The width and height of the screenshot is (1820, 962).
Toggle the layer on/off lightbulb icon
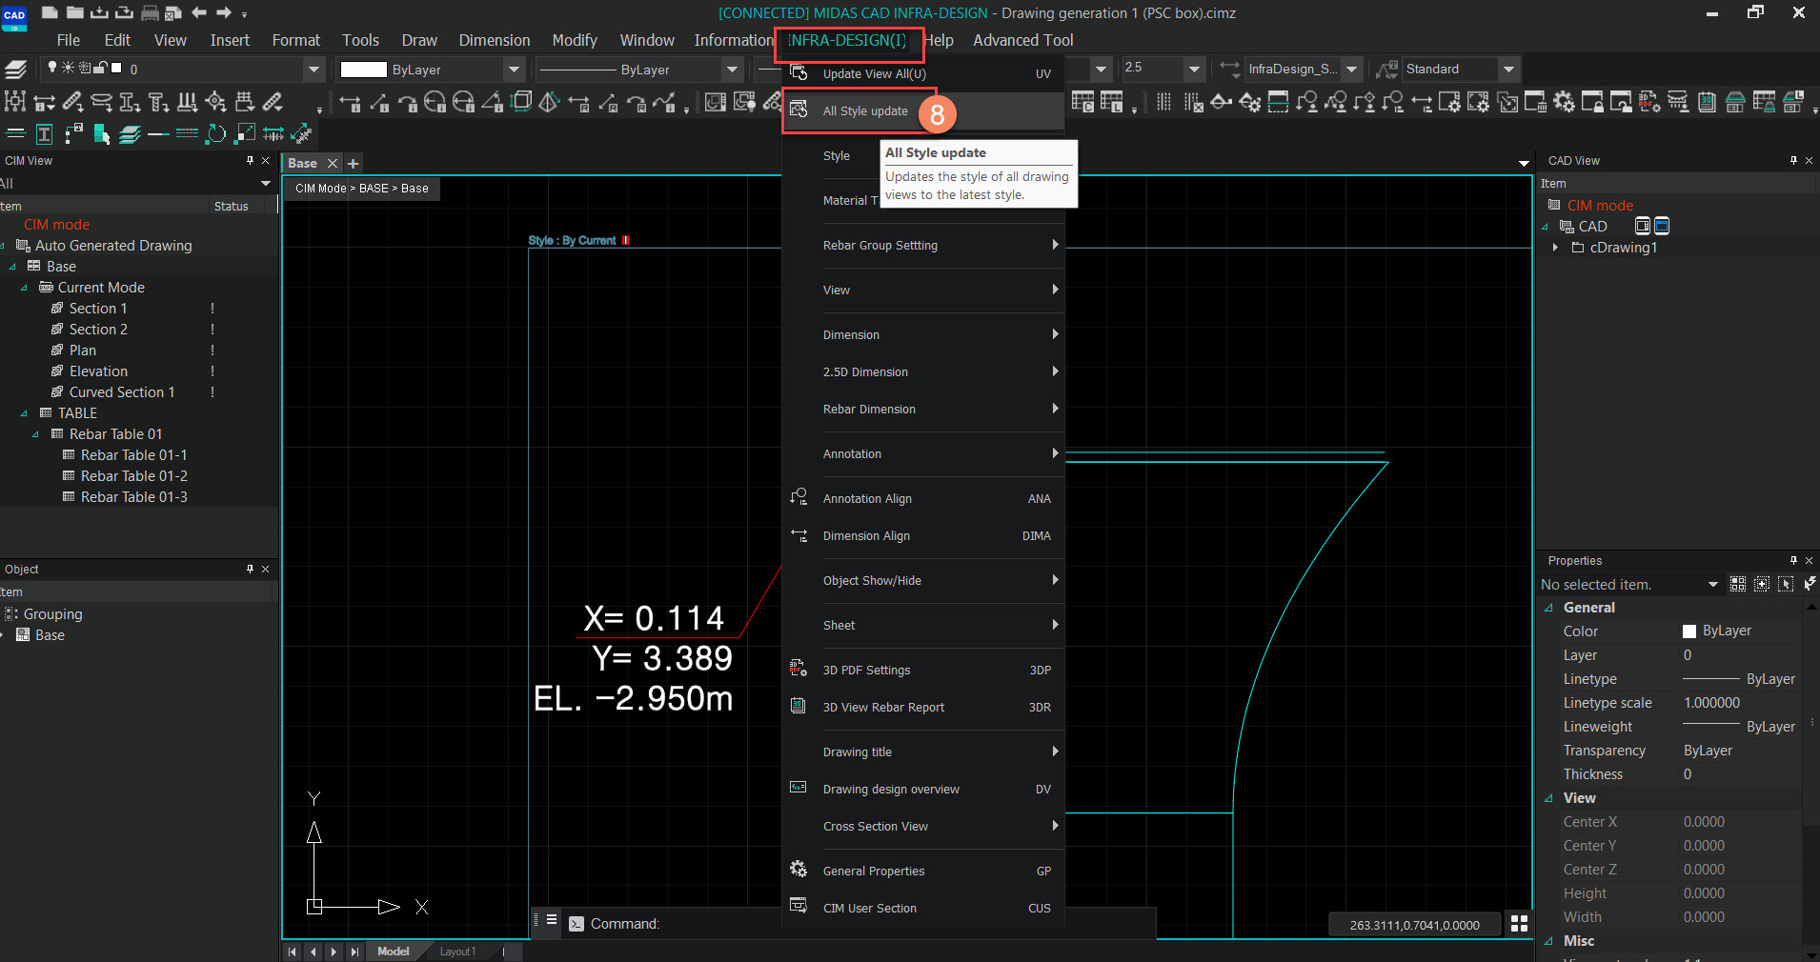click(x=52, y=68)
